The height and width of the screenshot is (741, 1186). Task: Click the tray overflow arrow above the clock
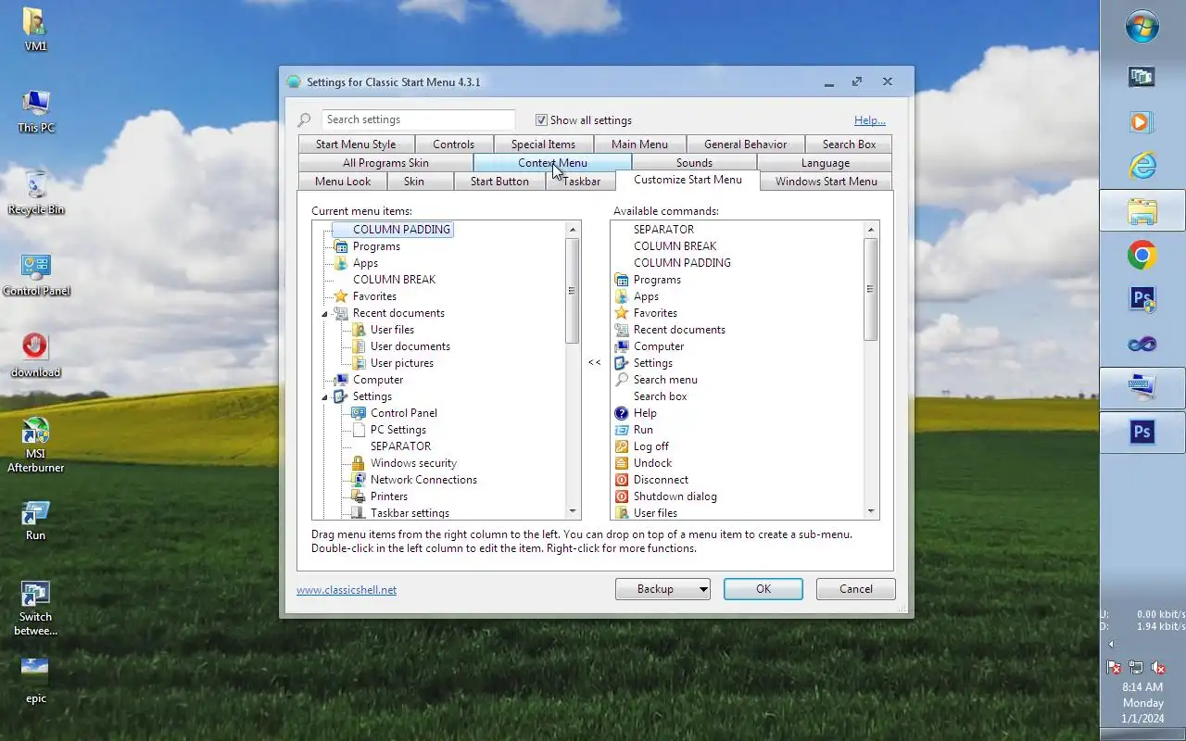pos(1110,644)
